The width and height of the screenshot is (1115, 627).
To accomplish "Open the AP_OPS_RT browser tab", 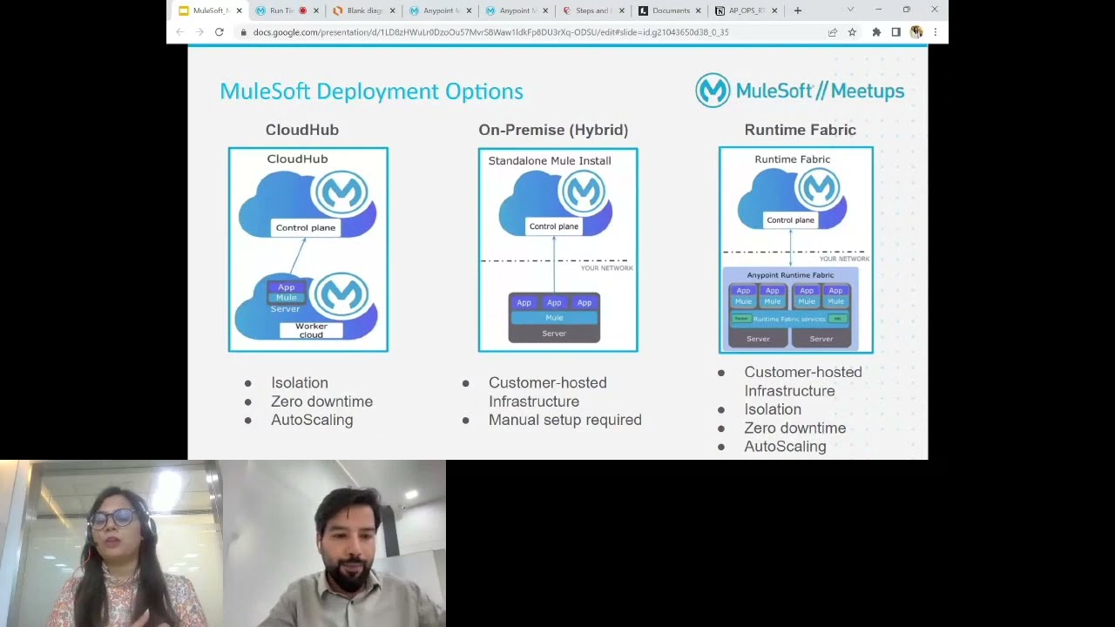I will 746,10.
